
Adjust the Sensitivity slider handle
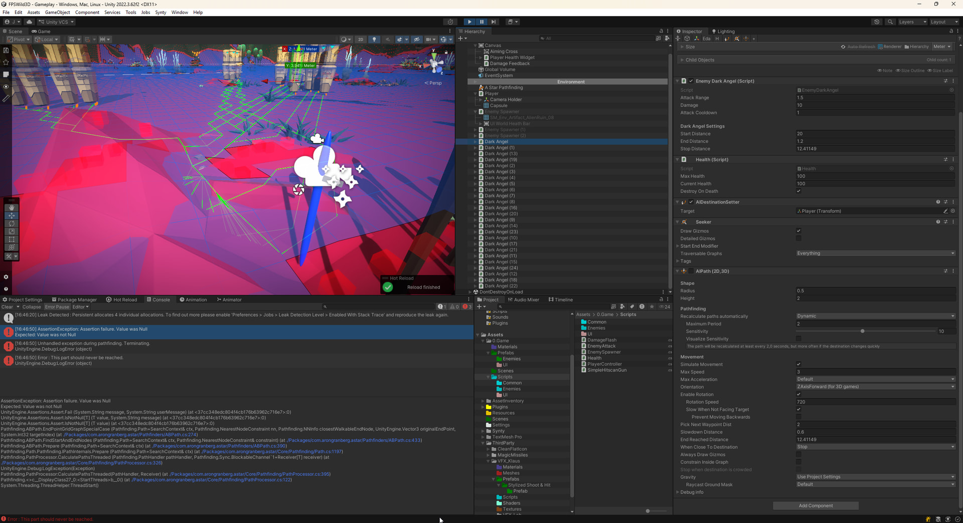tap(862, 332)
